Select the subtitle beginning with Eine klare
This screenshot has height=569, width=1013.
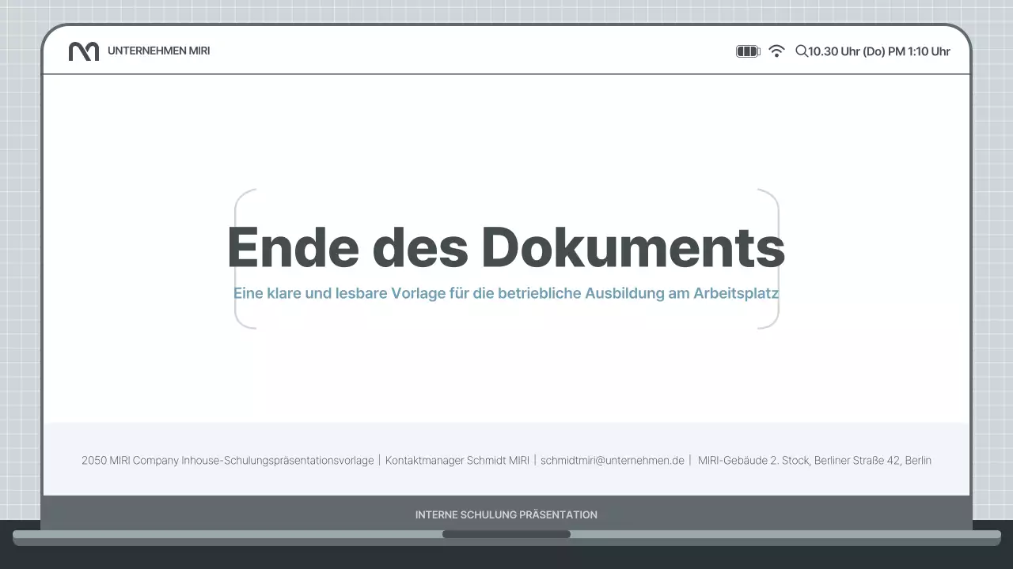506,293
